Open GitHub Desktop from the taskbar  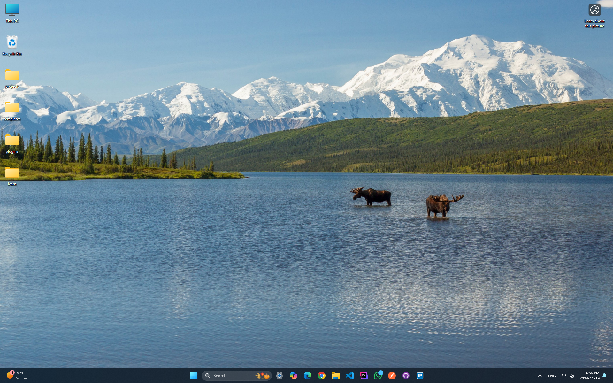point(406,376)
